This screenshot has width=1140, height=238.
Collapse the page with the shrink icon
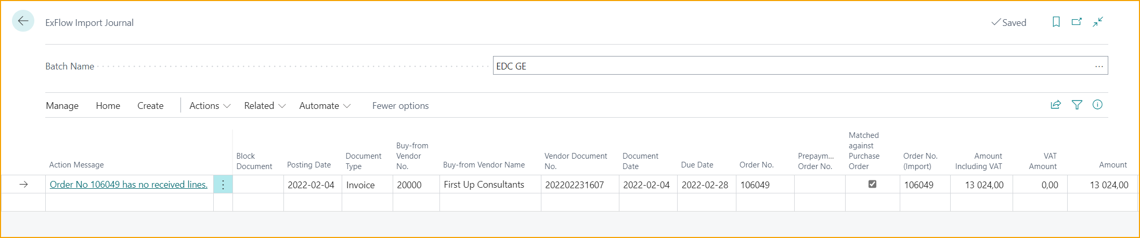[x=1098, y=22]
